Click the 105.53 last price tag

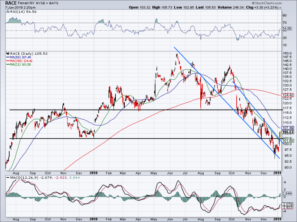pyautogui.click(x=288, y=132)
